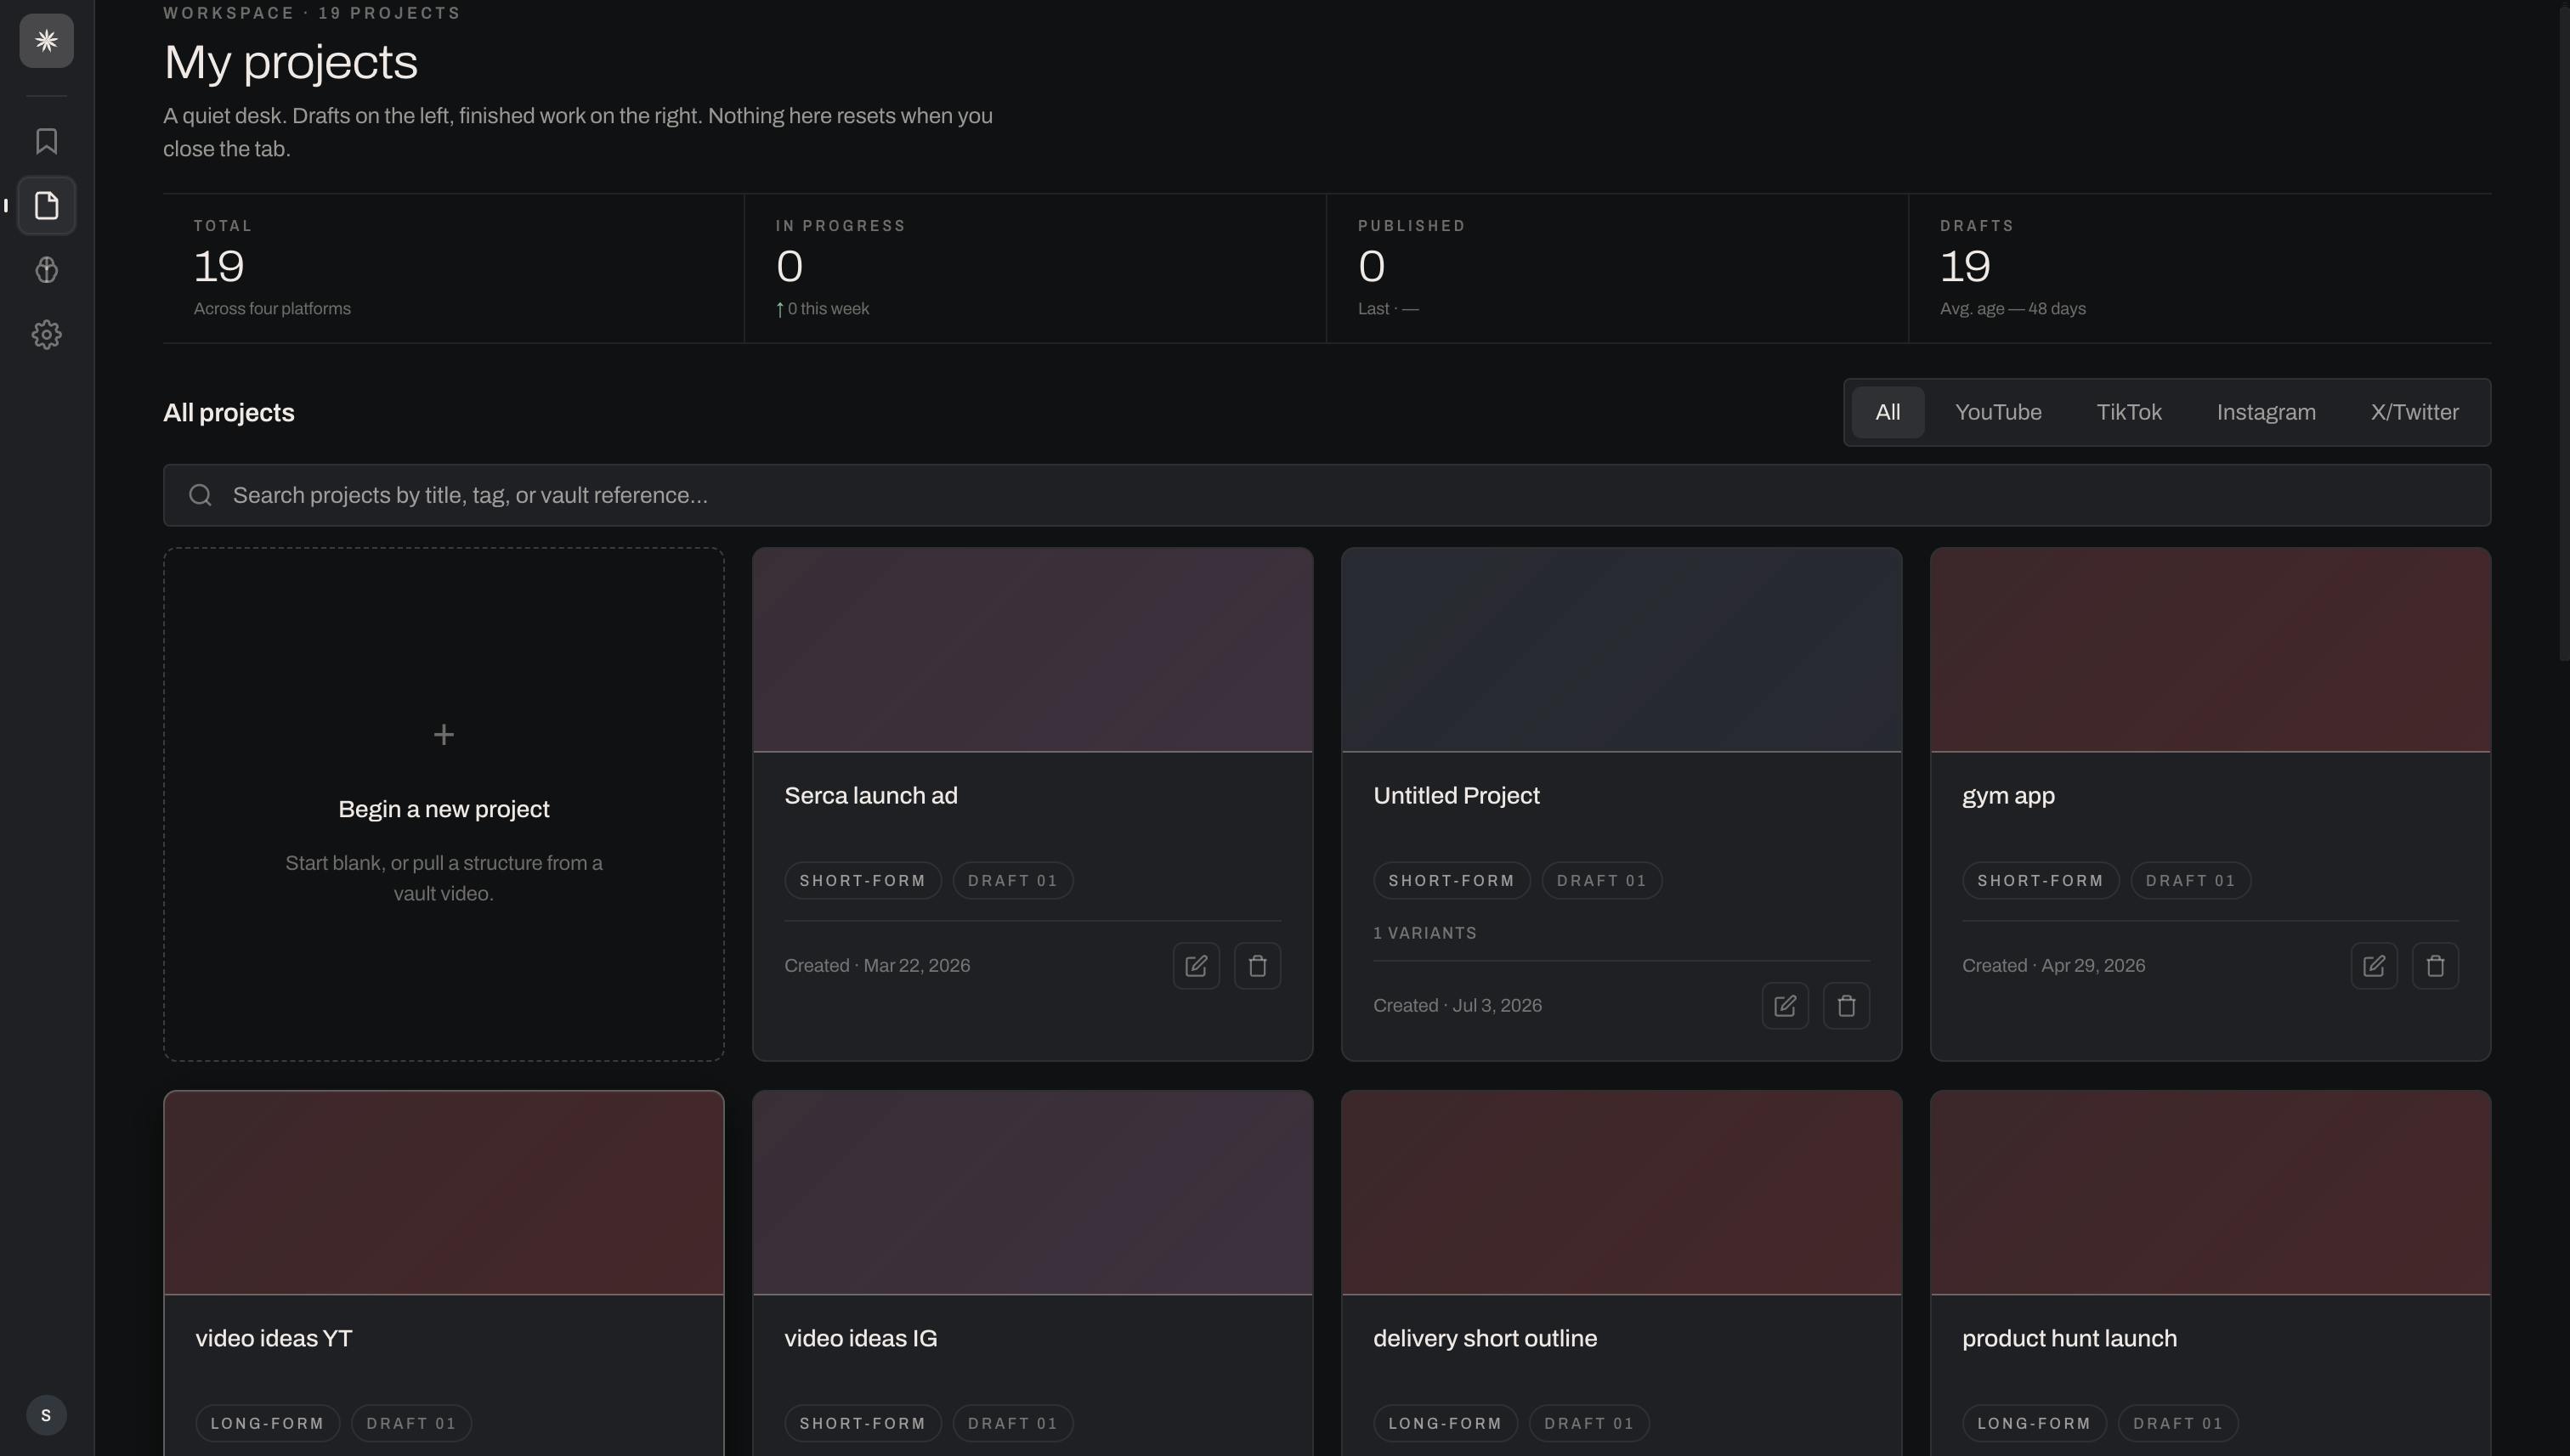Filter projects by YouTube
This screenshot has width=2570, height=1456.
pyautogui.click(x=1998, y=412)
